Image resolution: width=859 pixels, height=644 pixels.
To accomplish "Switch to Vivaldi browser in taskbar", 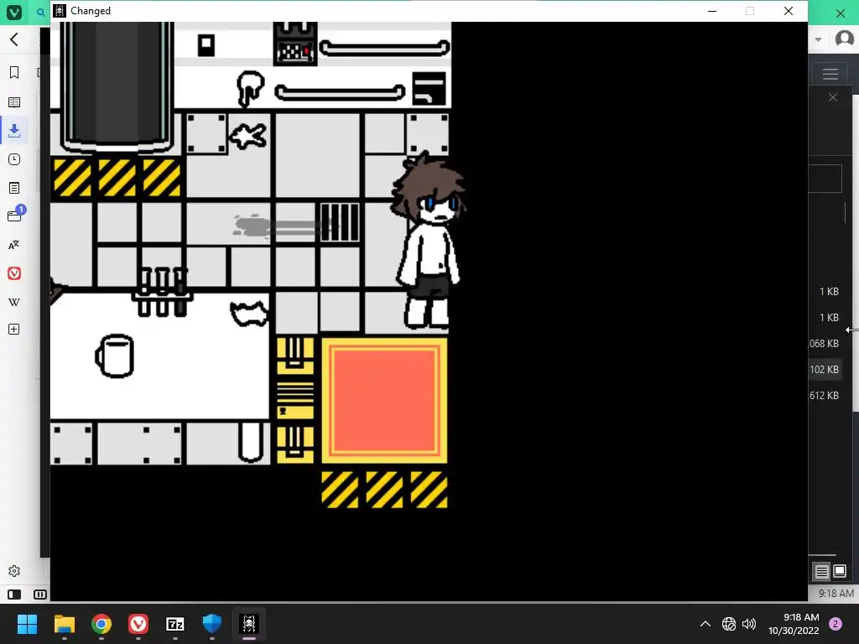I will tap(138, 624).
